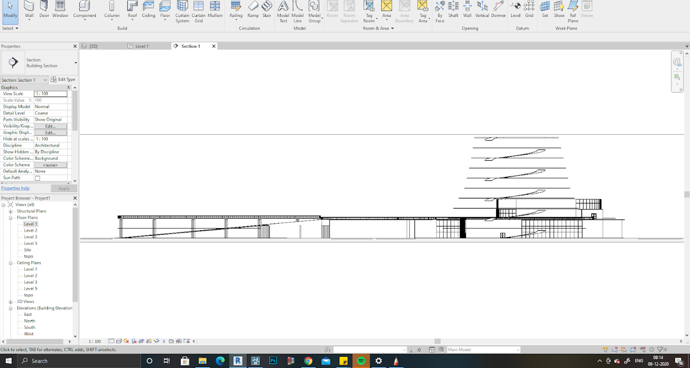The width and height of the screenshot is (690, 368).
Task: Select the Curtain Grid tool
Action: click(x=199, y=12)
